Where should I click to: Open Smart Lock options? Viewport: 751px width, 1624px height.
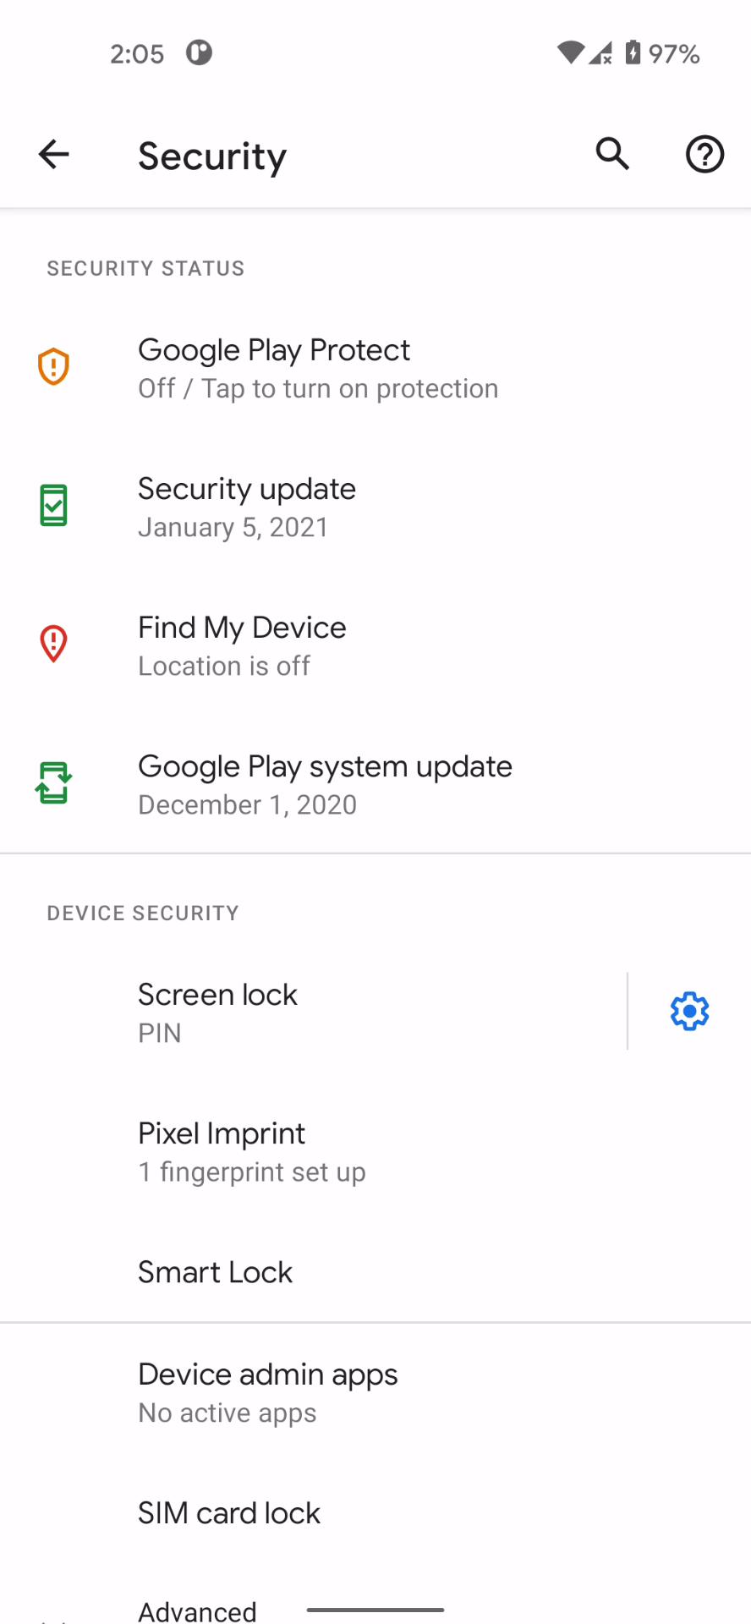click(x=215, y=1271)
